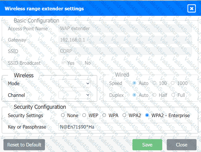Click the gray Close button
The image size is (201, 152).
tap(181, 145)
